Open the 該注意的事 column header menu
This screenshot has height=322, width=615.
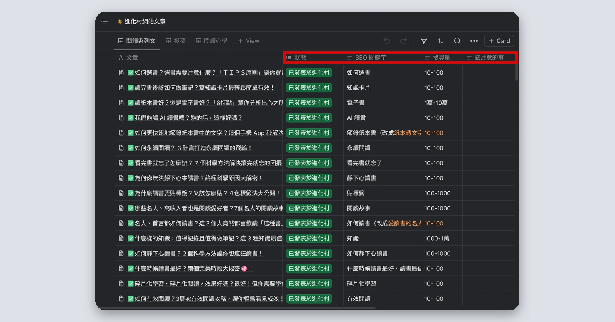[485, 58]
